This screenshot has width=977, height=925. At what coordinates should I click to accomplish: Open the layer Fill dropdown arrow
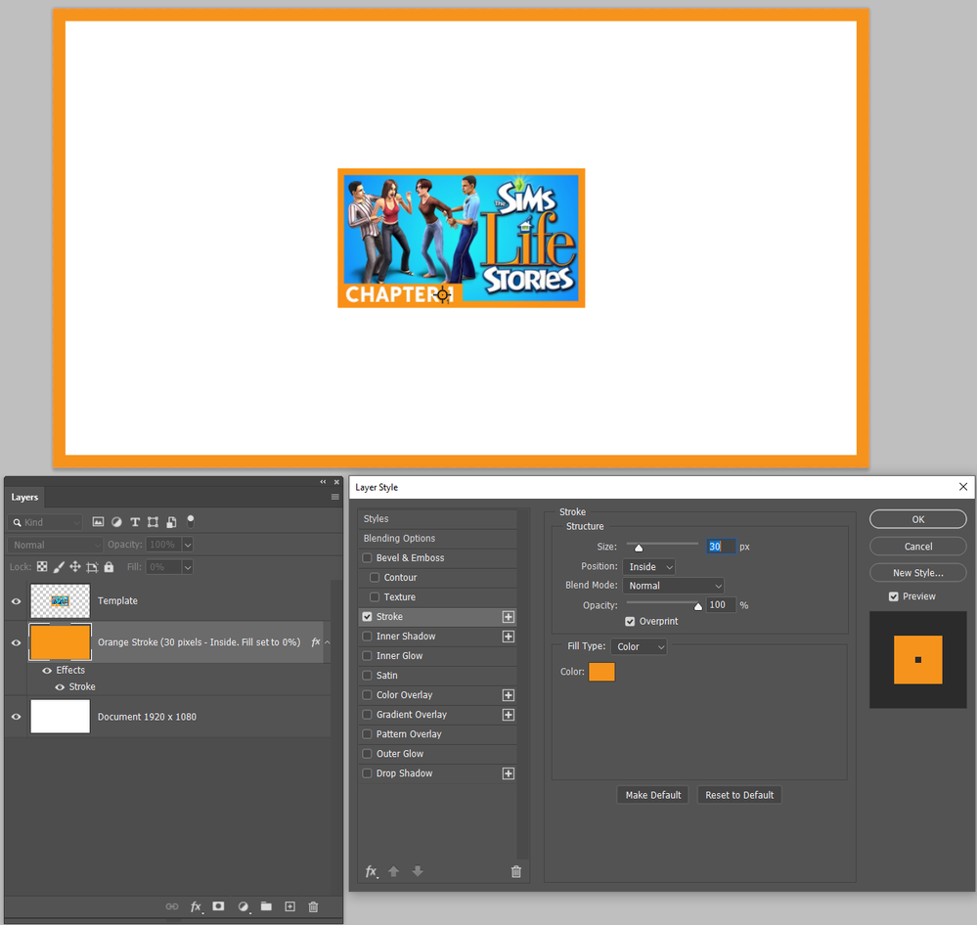188,567
